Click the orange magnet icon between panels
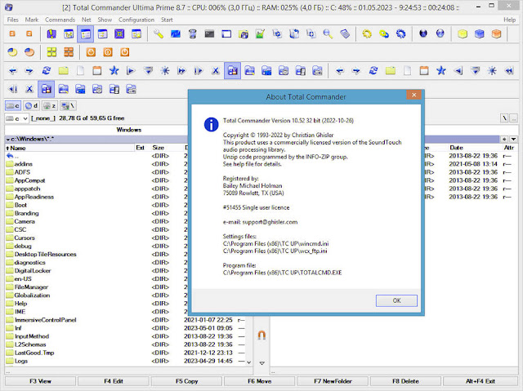Screen dimensions: 523x391 (261, 335)
